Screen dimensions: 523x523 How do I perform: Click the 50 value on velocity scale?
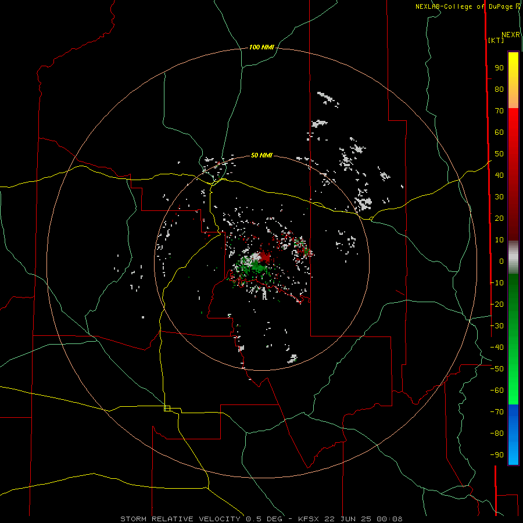point(499,154)
